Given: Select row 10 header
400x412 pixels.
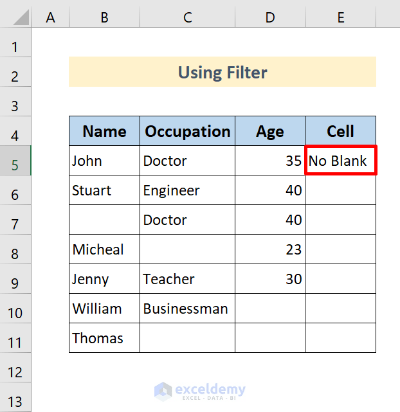Looking at the screenshot, I should click(15, 309).
